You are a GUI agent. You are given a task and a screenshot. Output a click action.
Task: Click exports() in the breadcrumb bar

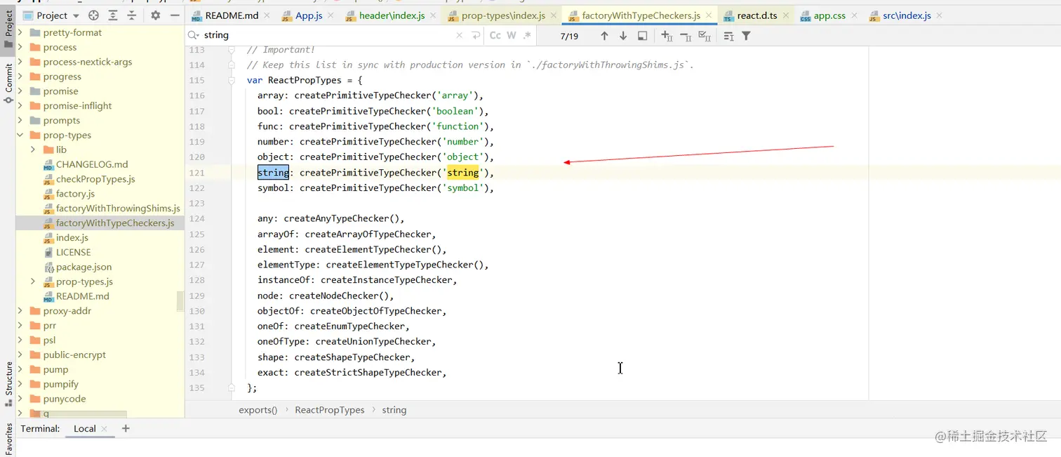(258, 410)
